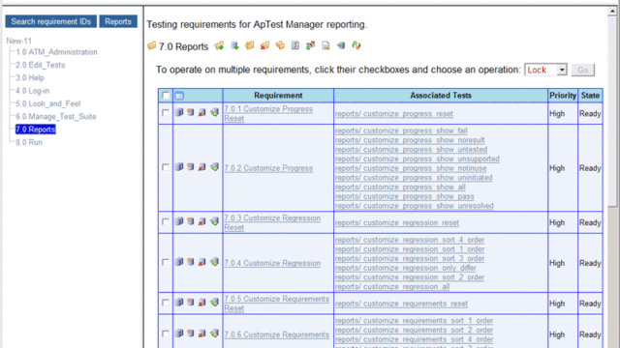Image resolution: width=620 pixels, height=348 pixels.
Task: Click the green-red refresh arrows icon
Action: (356, 45)
